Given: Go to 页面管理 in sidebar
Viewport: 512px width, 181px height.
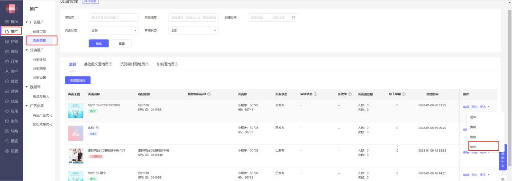Looking at the screenshot, I should tap(39, 41).
